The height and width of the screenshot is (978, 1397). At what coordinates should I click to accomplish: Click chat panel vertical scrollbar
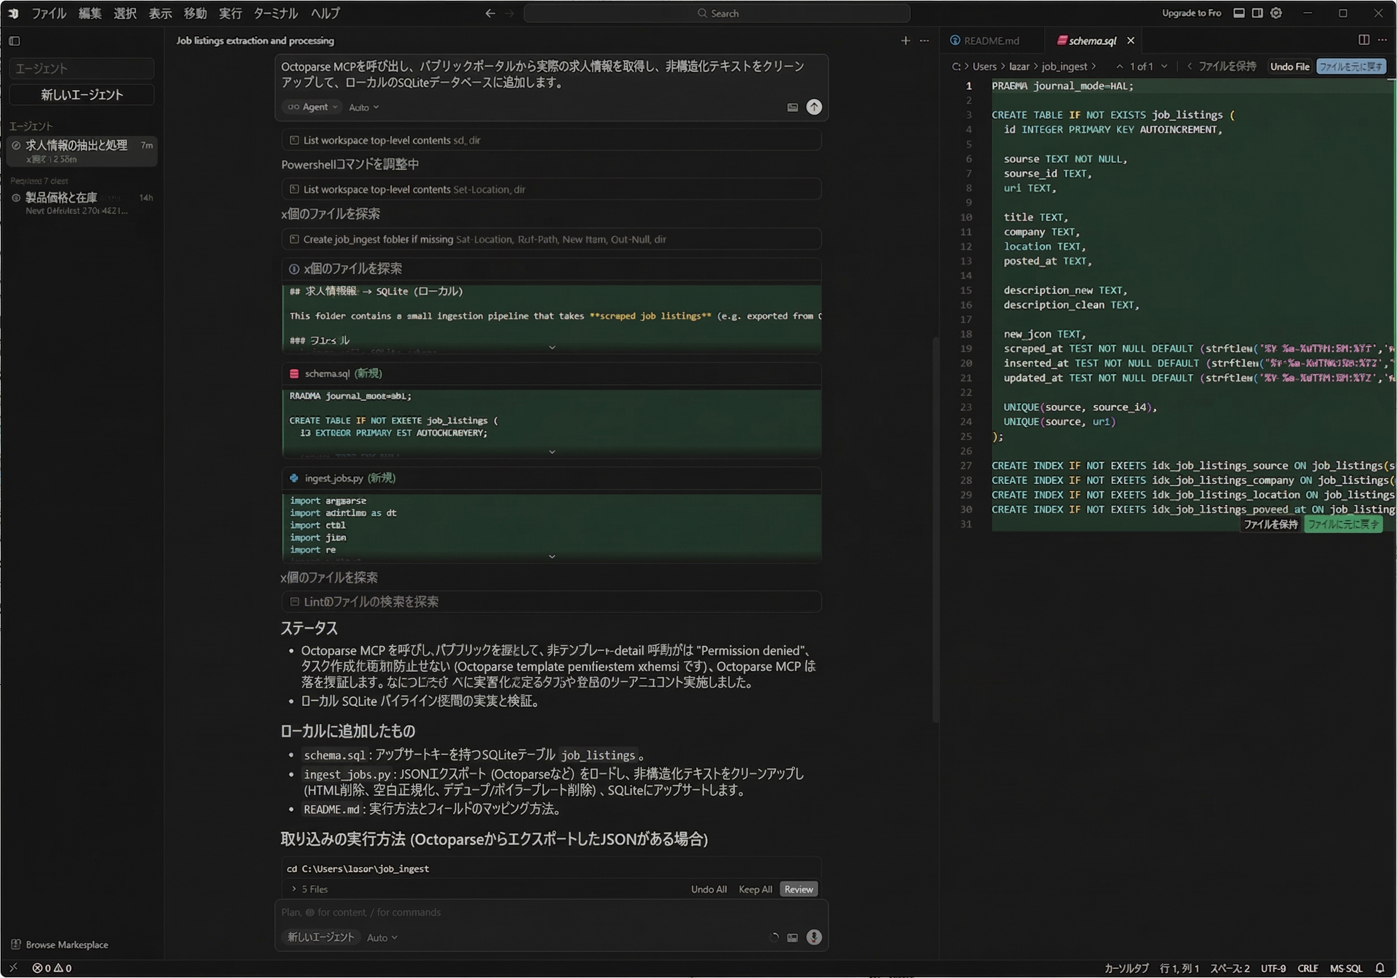[x=935, y=529]
